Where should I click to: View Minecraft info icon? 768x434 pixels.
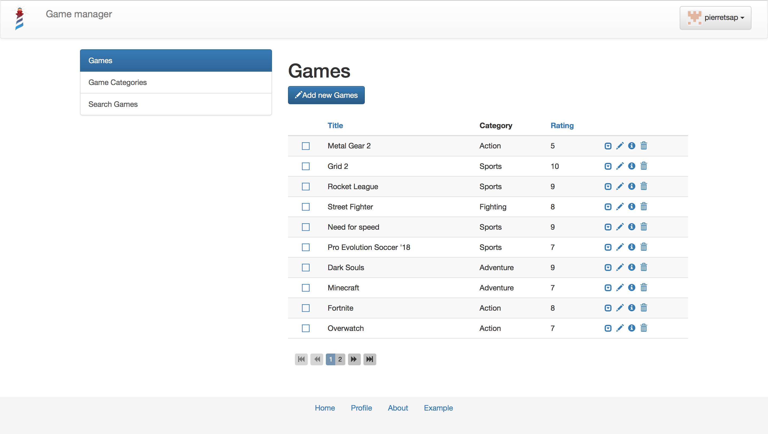tap(631, 288)
